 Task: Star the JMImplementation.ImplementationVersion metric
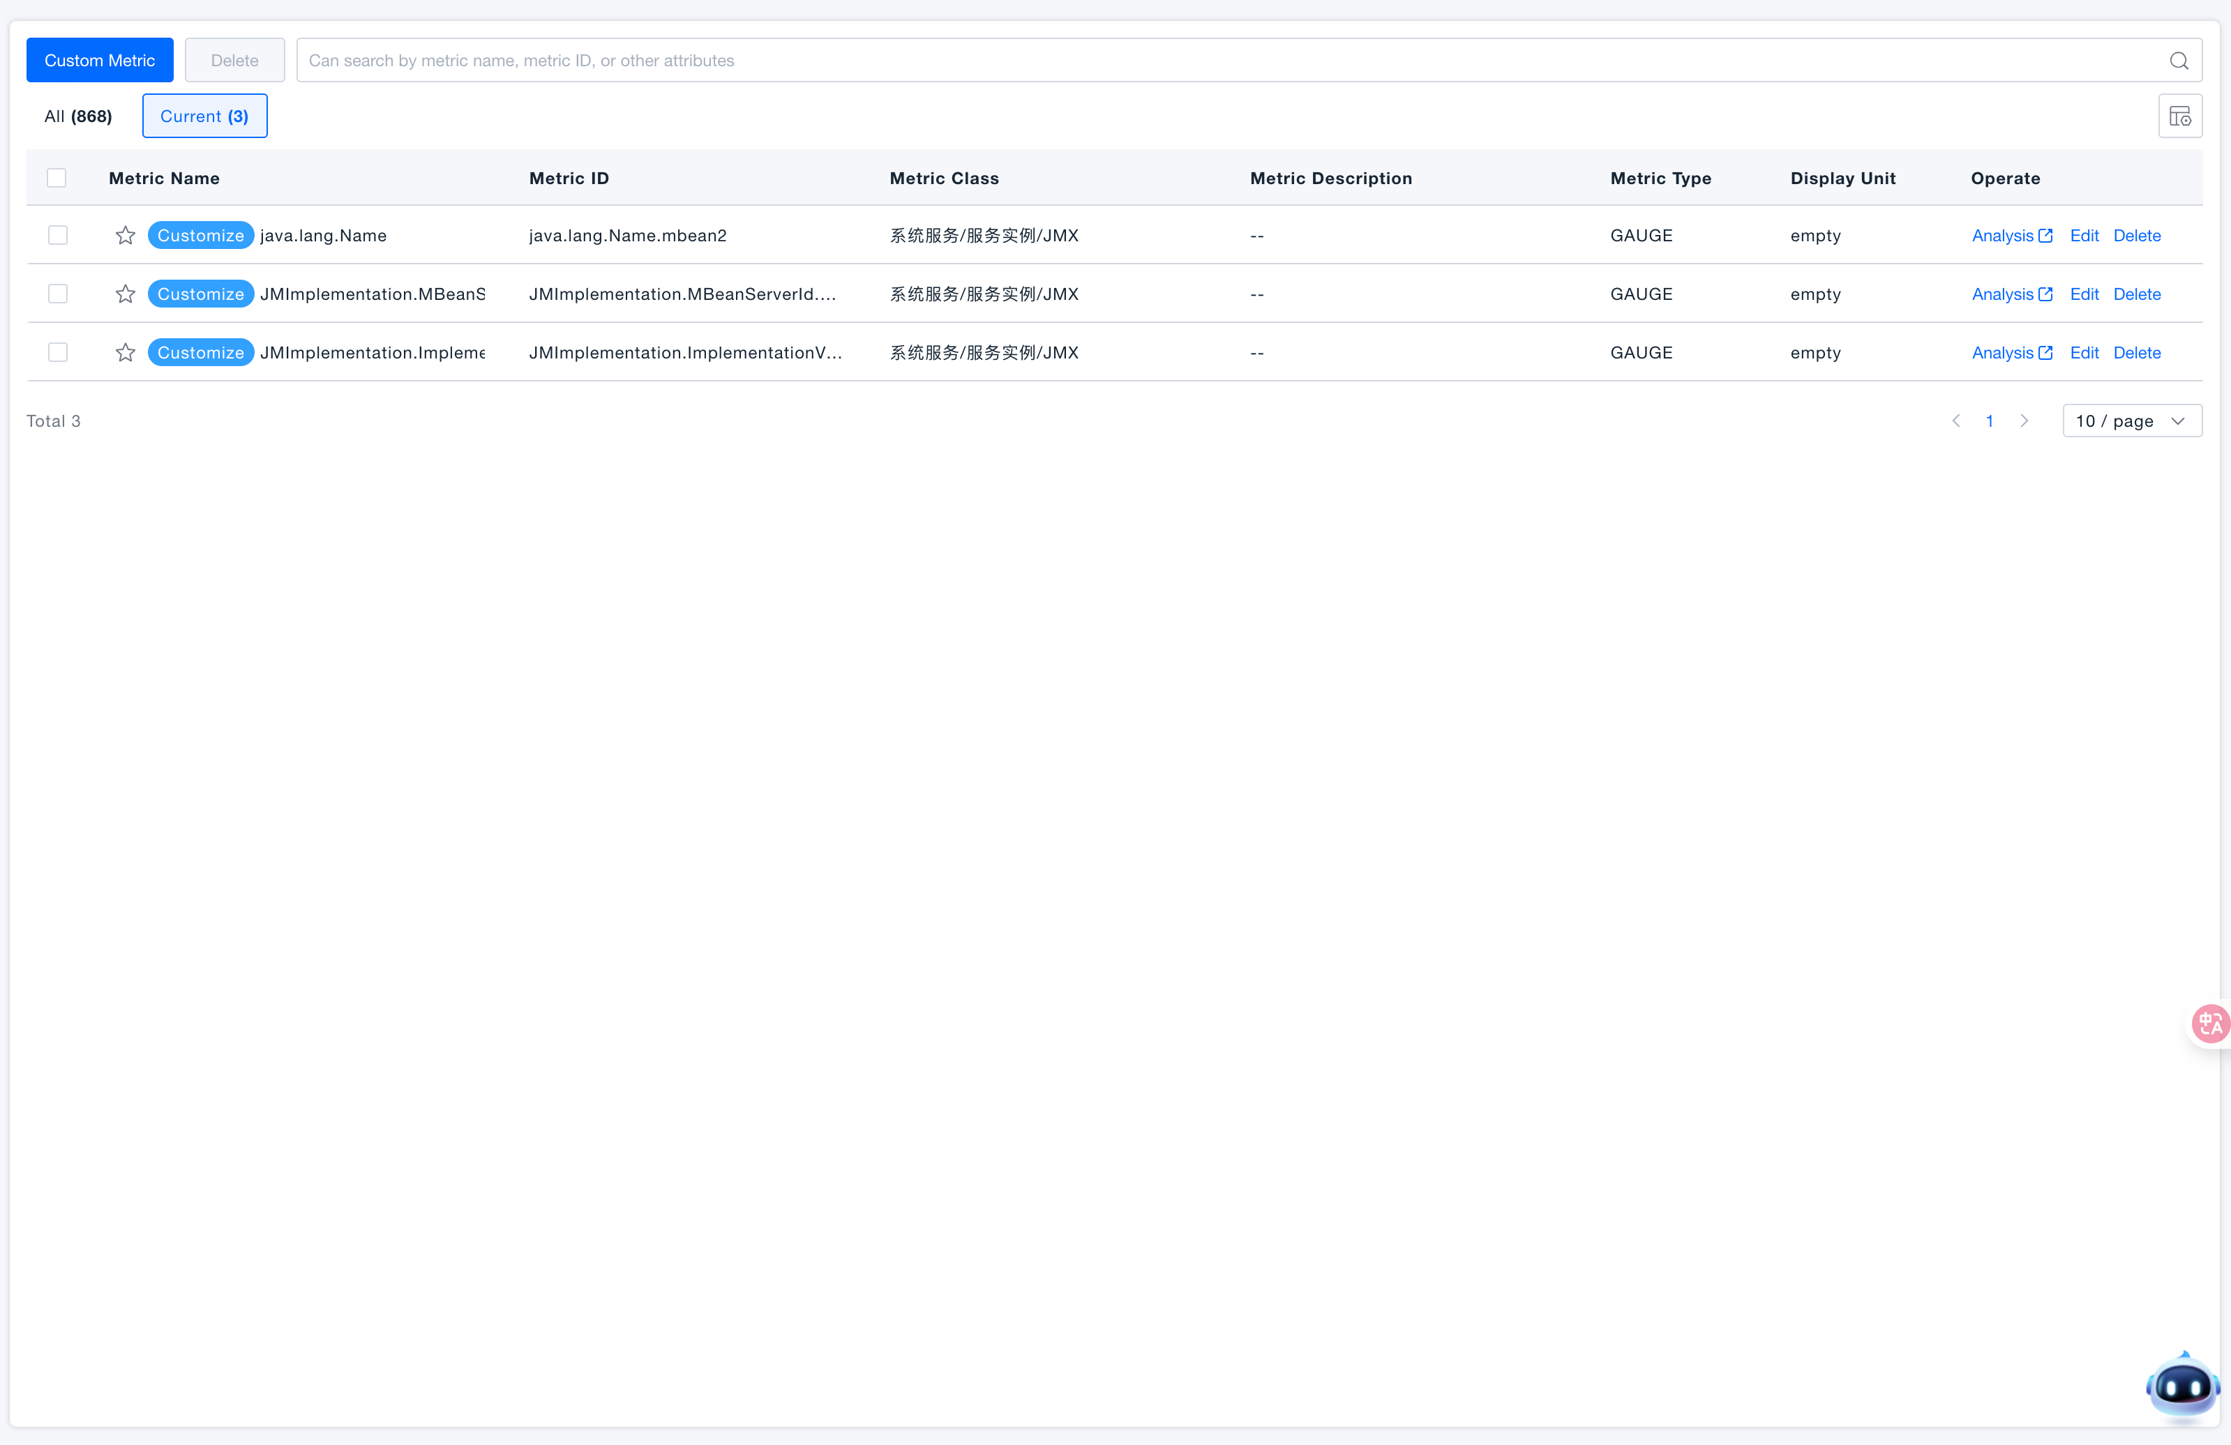coord(126,352)
